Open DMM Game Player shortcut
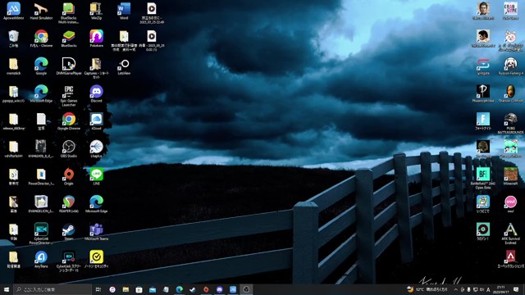This screenshot has height=295, width=525. point(69,66)
